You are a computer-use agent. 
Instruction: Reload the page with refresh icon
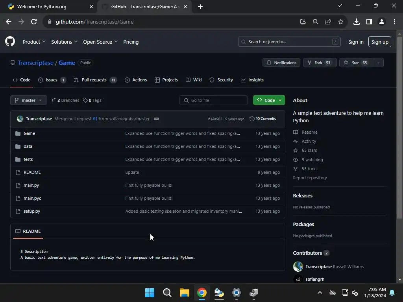[x=34, y=22]
